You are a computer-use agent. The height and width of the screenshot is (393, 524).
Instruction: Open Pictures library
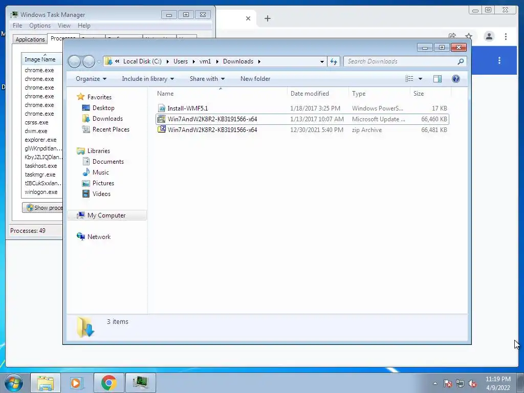pyautogui.click(x=103, y=183)
